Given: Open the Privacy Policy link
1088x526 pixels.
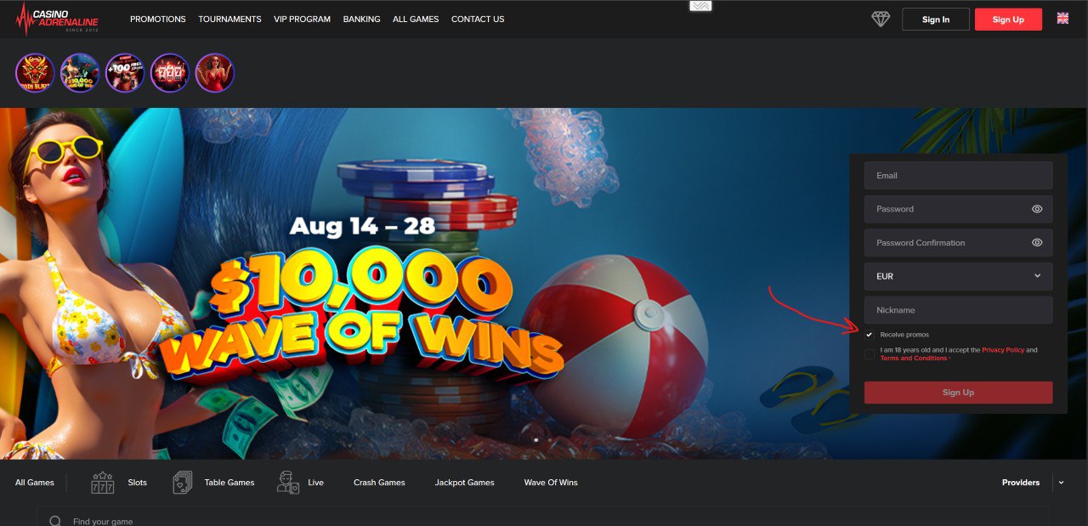Looking at the screenshot, I should click(x=1003, y=350).
